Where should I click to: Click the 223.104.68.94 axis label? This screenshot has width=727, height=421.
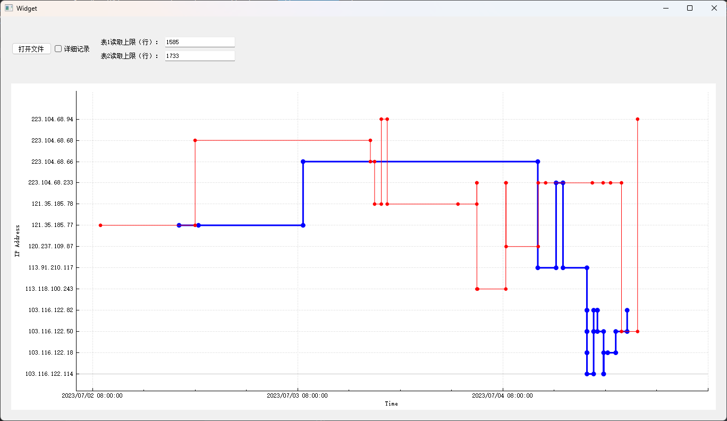click(x=52, y=119)
